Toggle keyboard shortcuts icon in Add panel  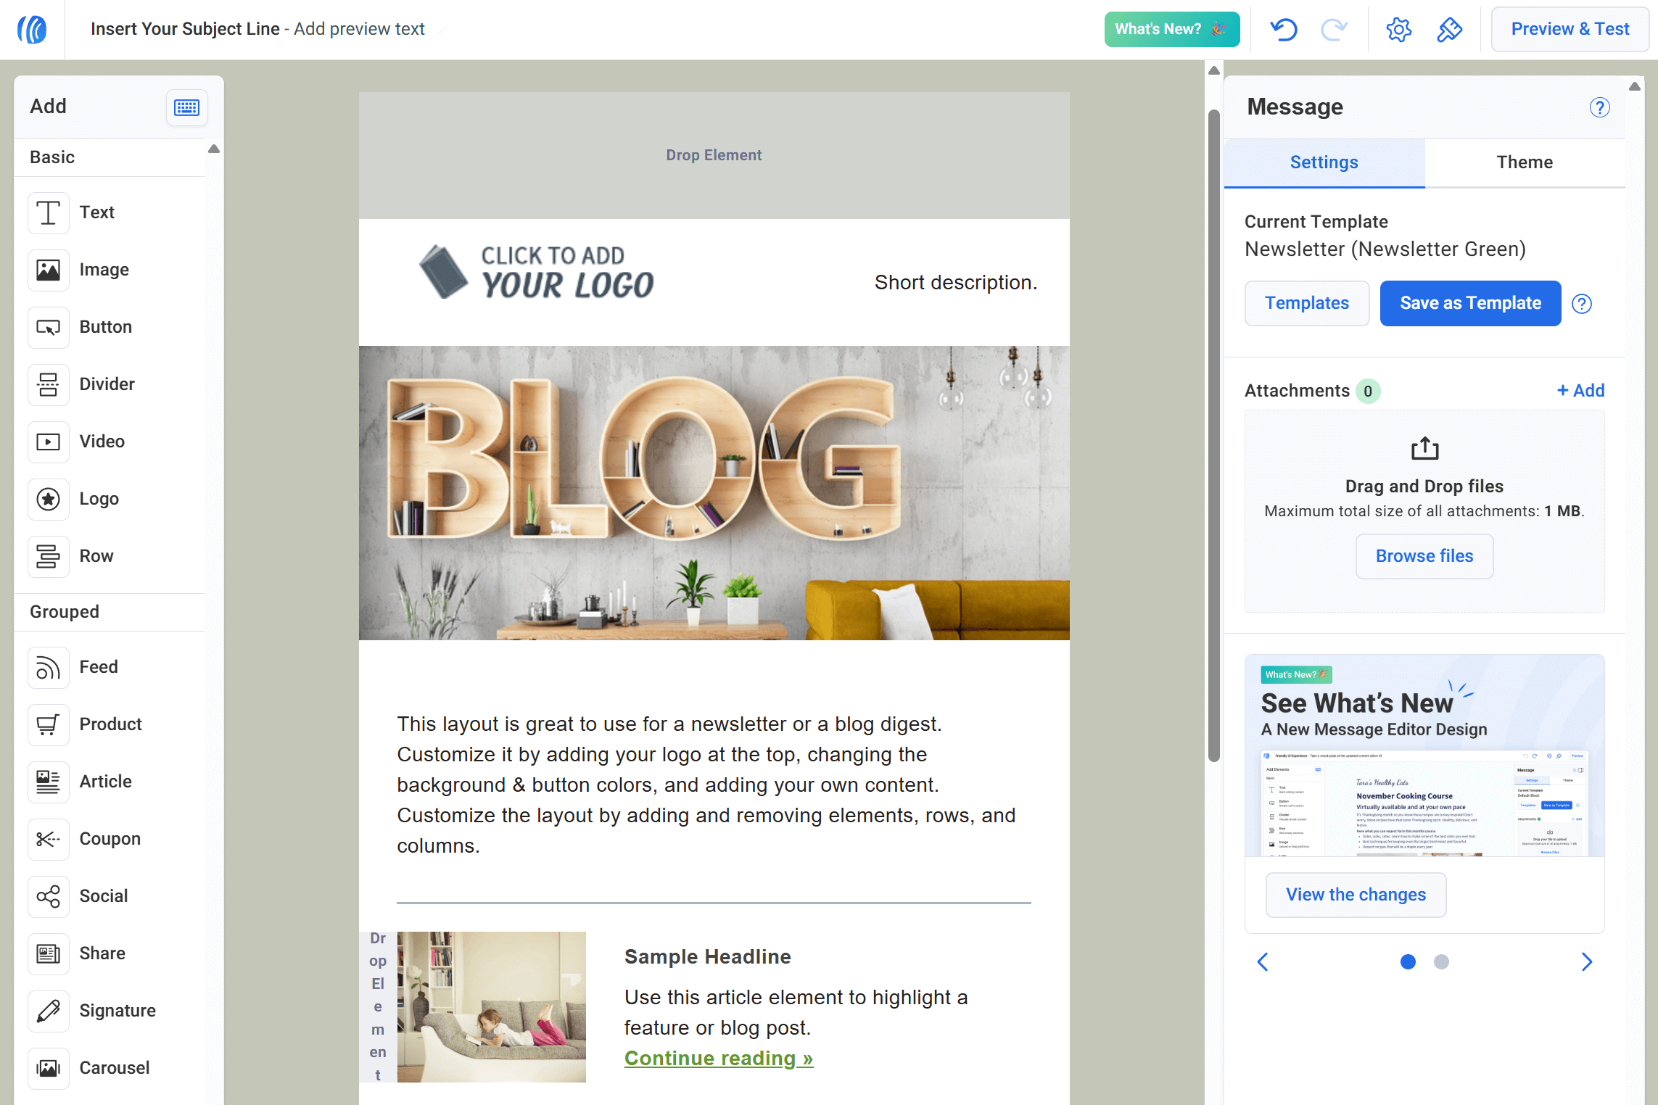click(x=186, y=107)
